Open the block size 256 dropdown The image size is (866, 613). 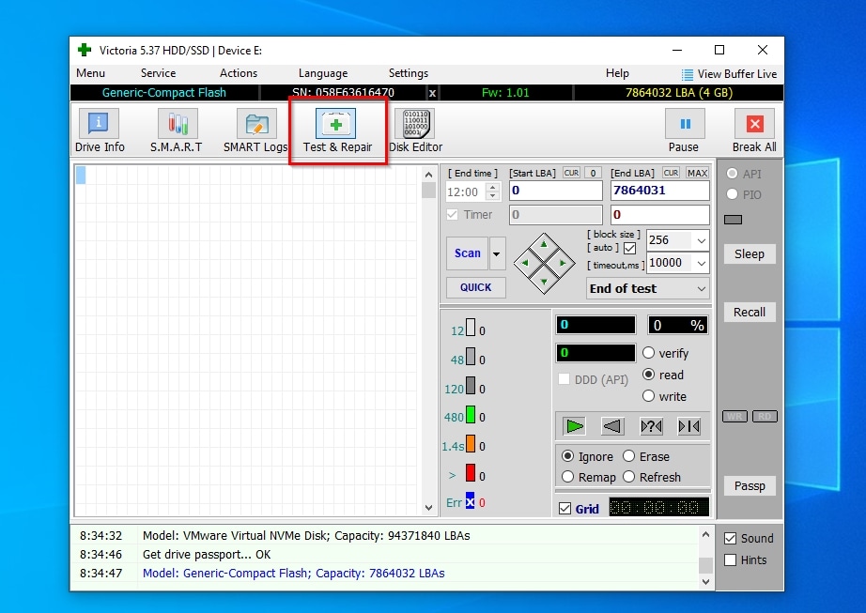point(701,240)
